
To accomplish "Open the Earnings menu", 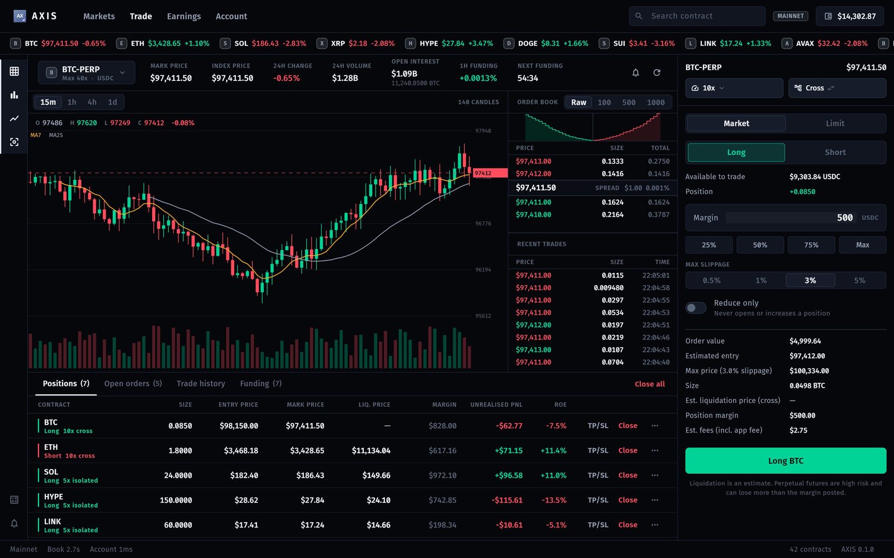I will pos(184,16).
